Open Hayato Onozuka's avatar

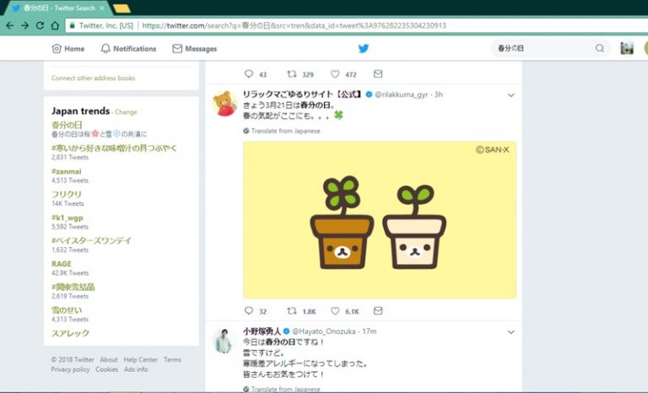pos(224,341)
